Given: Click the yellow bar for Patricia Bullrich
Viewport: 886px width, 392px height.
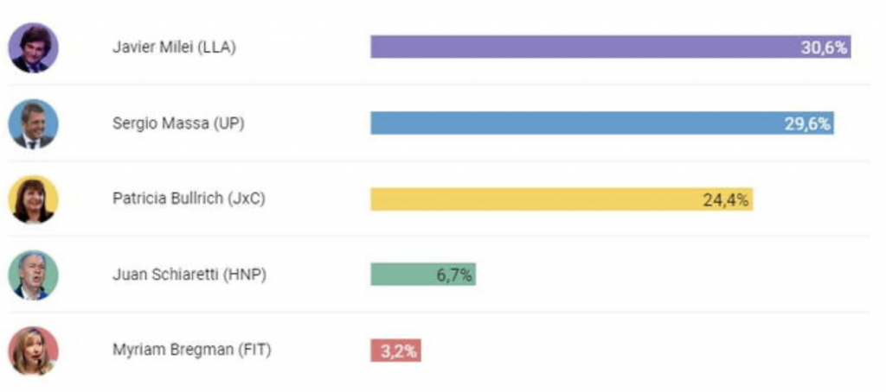Looking at the screenshot, I should 528,199.
